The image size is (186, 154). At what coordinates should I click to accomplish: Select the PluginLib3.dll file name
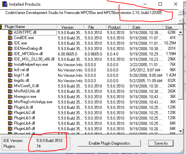[24, 118]
